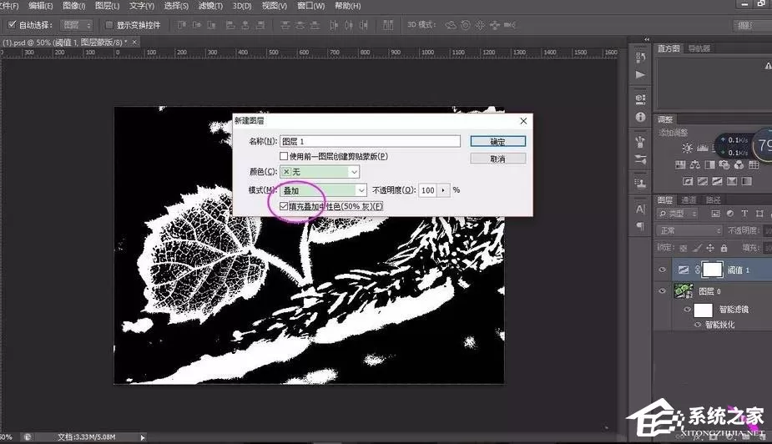Hide the Smart Sharpen filter
Image resolution: width=772 pixels, height=444 pixels.
click(698, 325)
